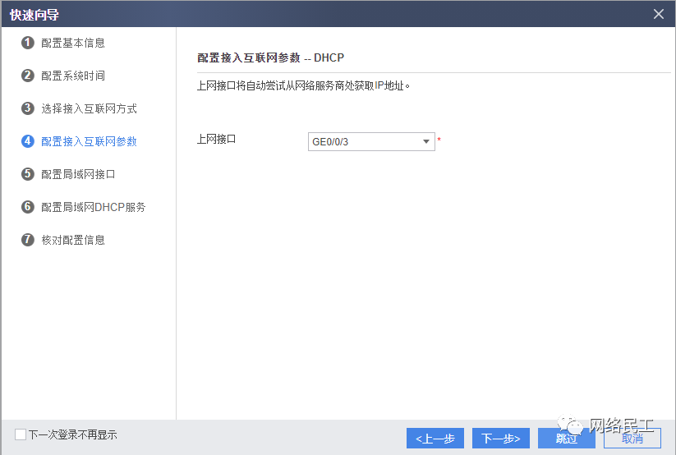
Task: Go to step 选择接入互联网方式
Action: [89, 108]
